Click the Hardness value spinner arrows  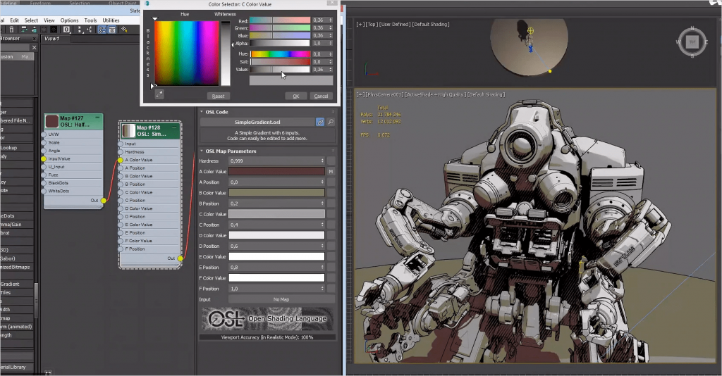[322, 161]
